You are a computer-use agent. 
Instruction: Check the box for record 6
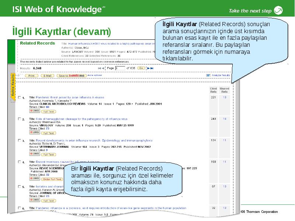20,208
